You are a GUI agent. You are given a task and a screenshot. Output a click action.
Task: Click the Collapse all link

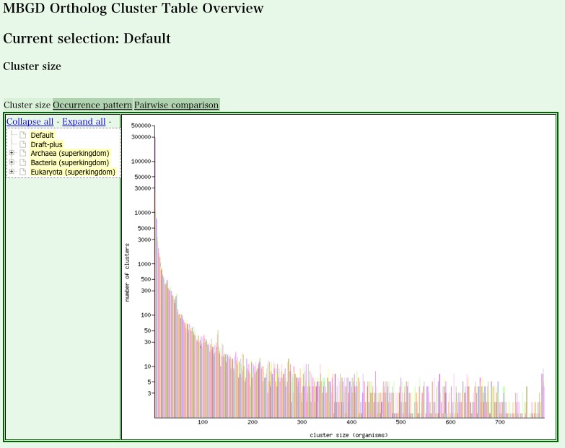point(30,122)
